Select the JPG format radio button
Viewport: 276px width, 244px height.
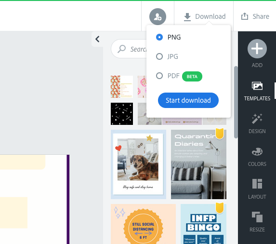(x=159, y=56)
